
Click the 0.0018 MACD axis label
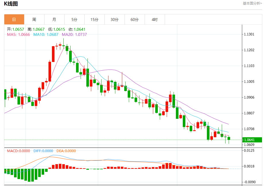click(249, 166)
